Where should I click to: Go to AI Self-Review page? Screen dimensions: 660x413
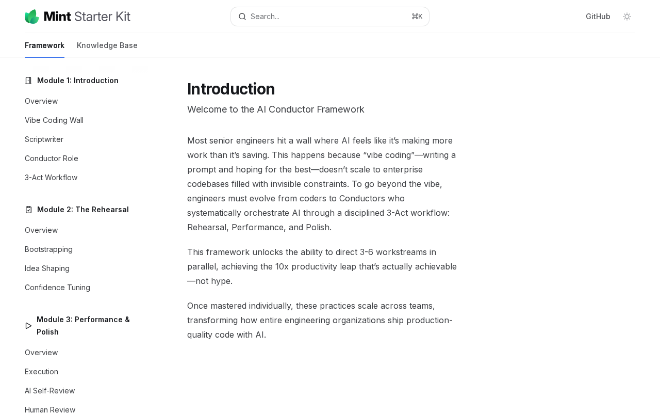pyautogui.click(x=49, y=391)
